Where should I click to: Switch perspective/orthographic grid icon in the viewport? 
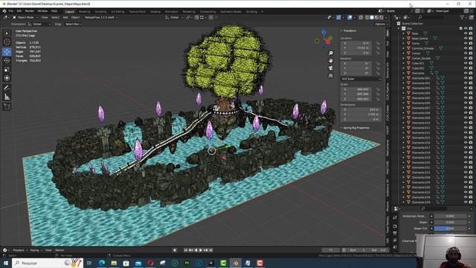tap(330, 75)
